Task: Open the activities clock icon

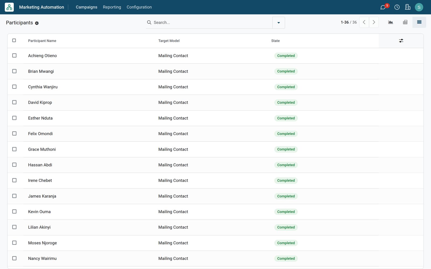Action: [397, 7]
